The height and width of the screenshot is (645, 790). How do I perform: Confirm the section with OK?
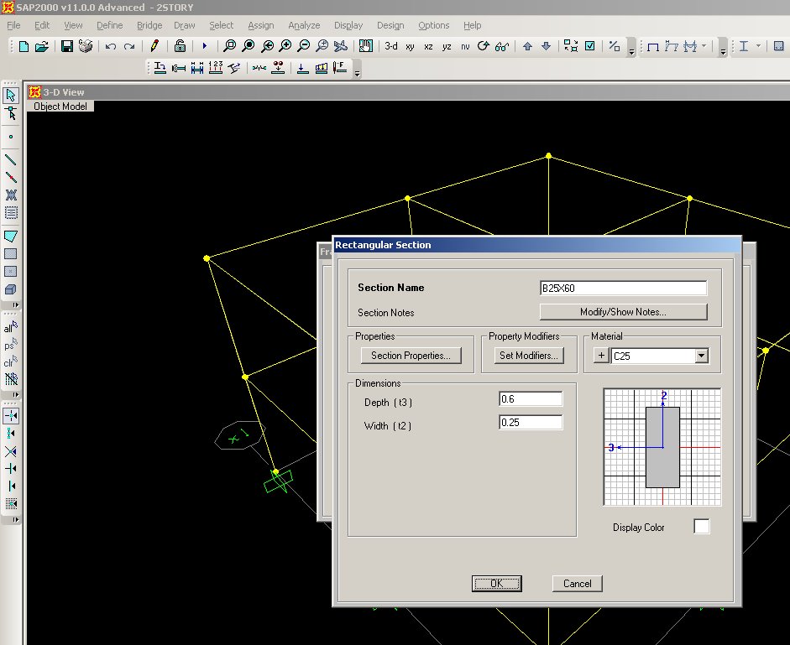tap(497, 584)
